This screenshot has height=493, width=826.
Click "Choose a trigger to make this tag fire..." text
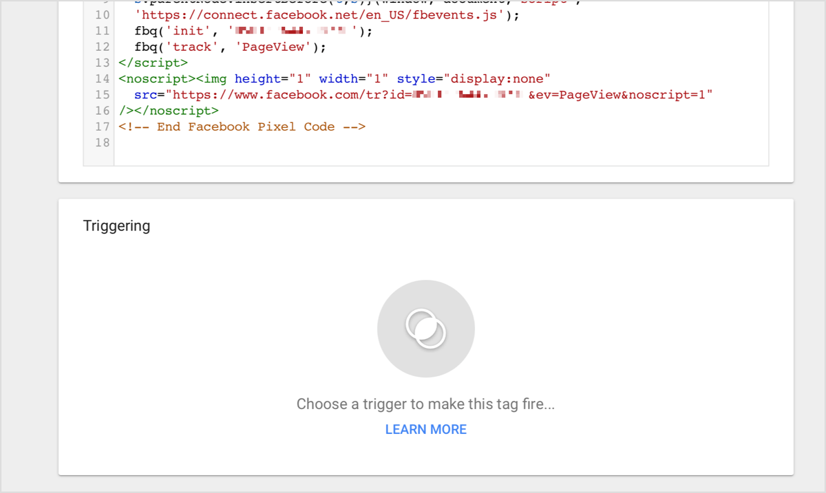pos(426,404)
